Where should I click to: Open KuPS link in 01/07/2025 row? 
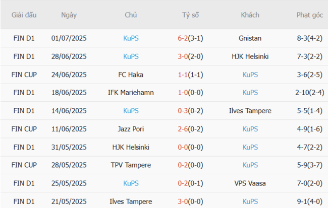[x=131, y=38]
